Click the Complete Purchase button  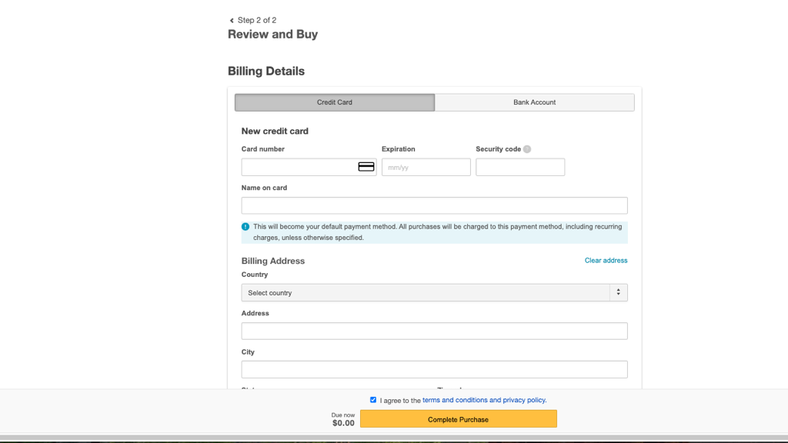pos(458,418)
